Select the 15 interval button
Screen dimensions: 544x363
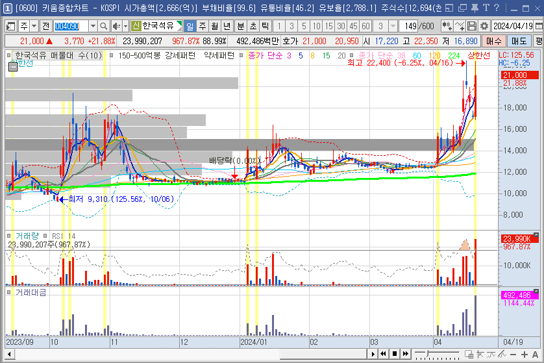point(329,26)
